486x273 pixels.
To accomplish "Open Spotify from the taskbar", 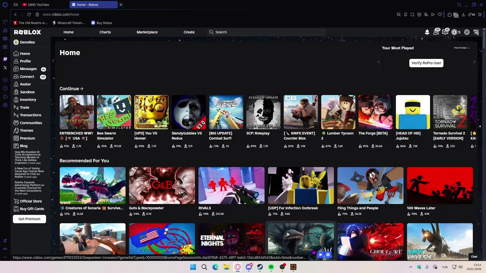I will [x=271, y=267].
